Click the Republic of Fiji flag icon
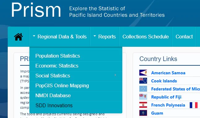 [x=143, y=97]
